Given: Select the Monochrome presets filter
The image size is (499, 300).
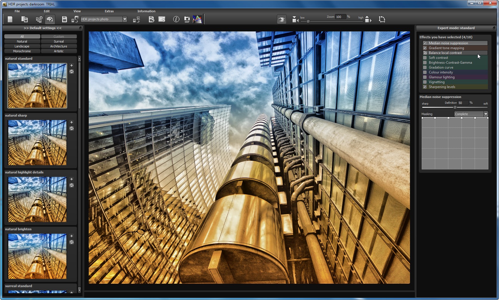Looking at the screenshot, I should 22,51.
